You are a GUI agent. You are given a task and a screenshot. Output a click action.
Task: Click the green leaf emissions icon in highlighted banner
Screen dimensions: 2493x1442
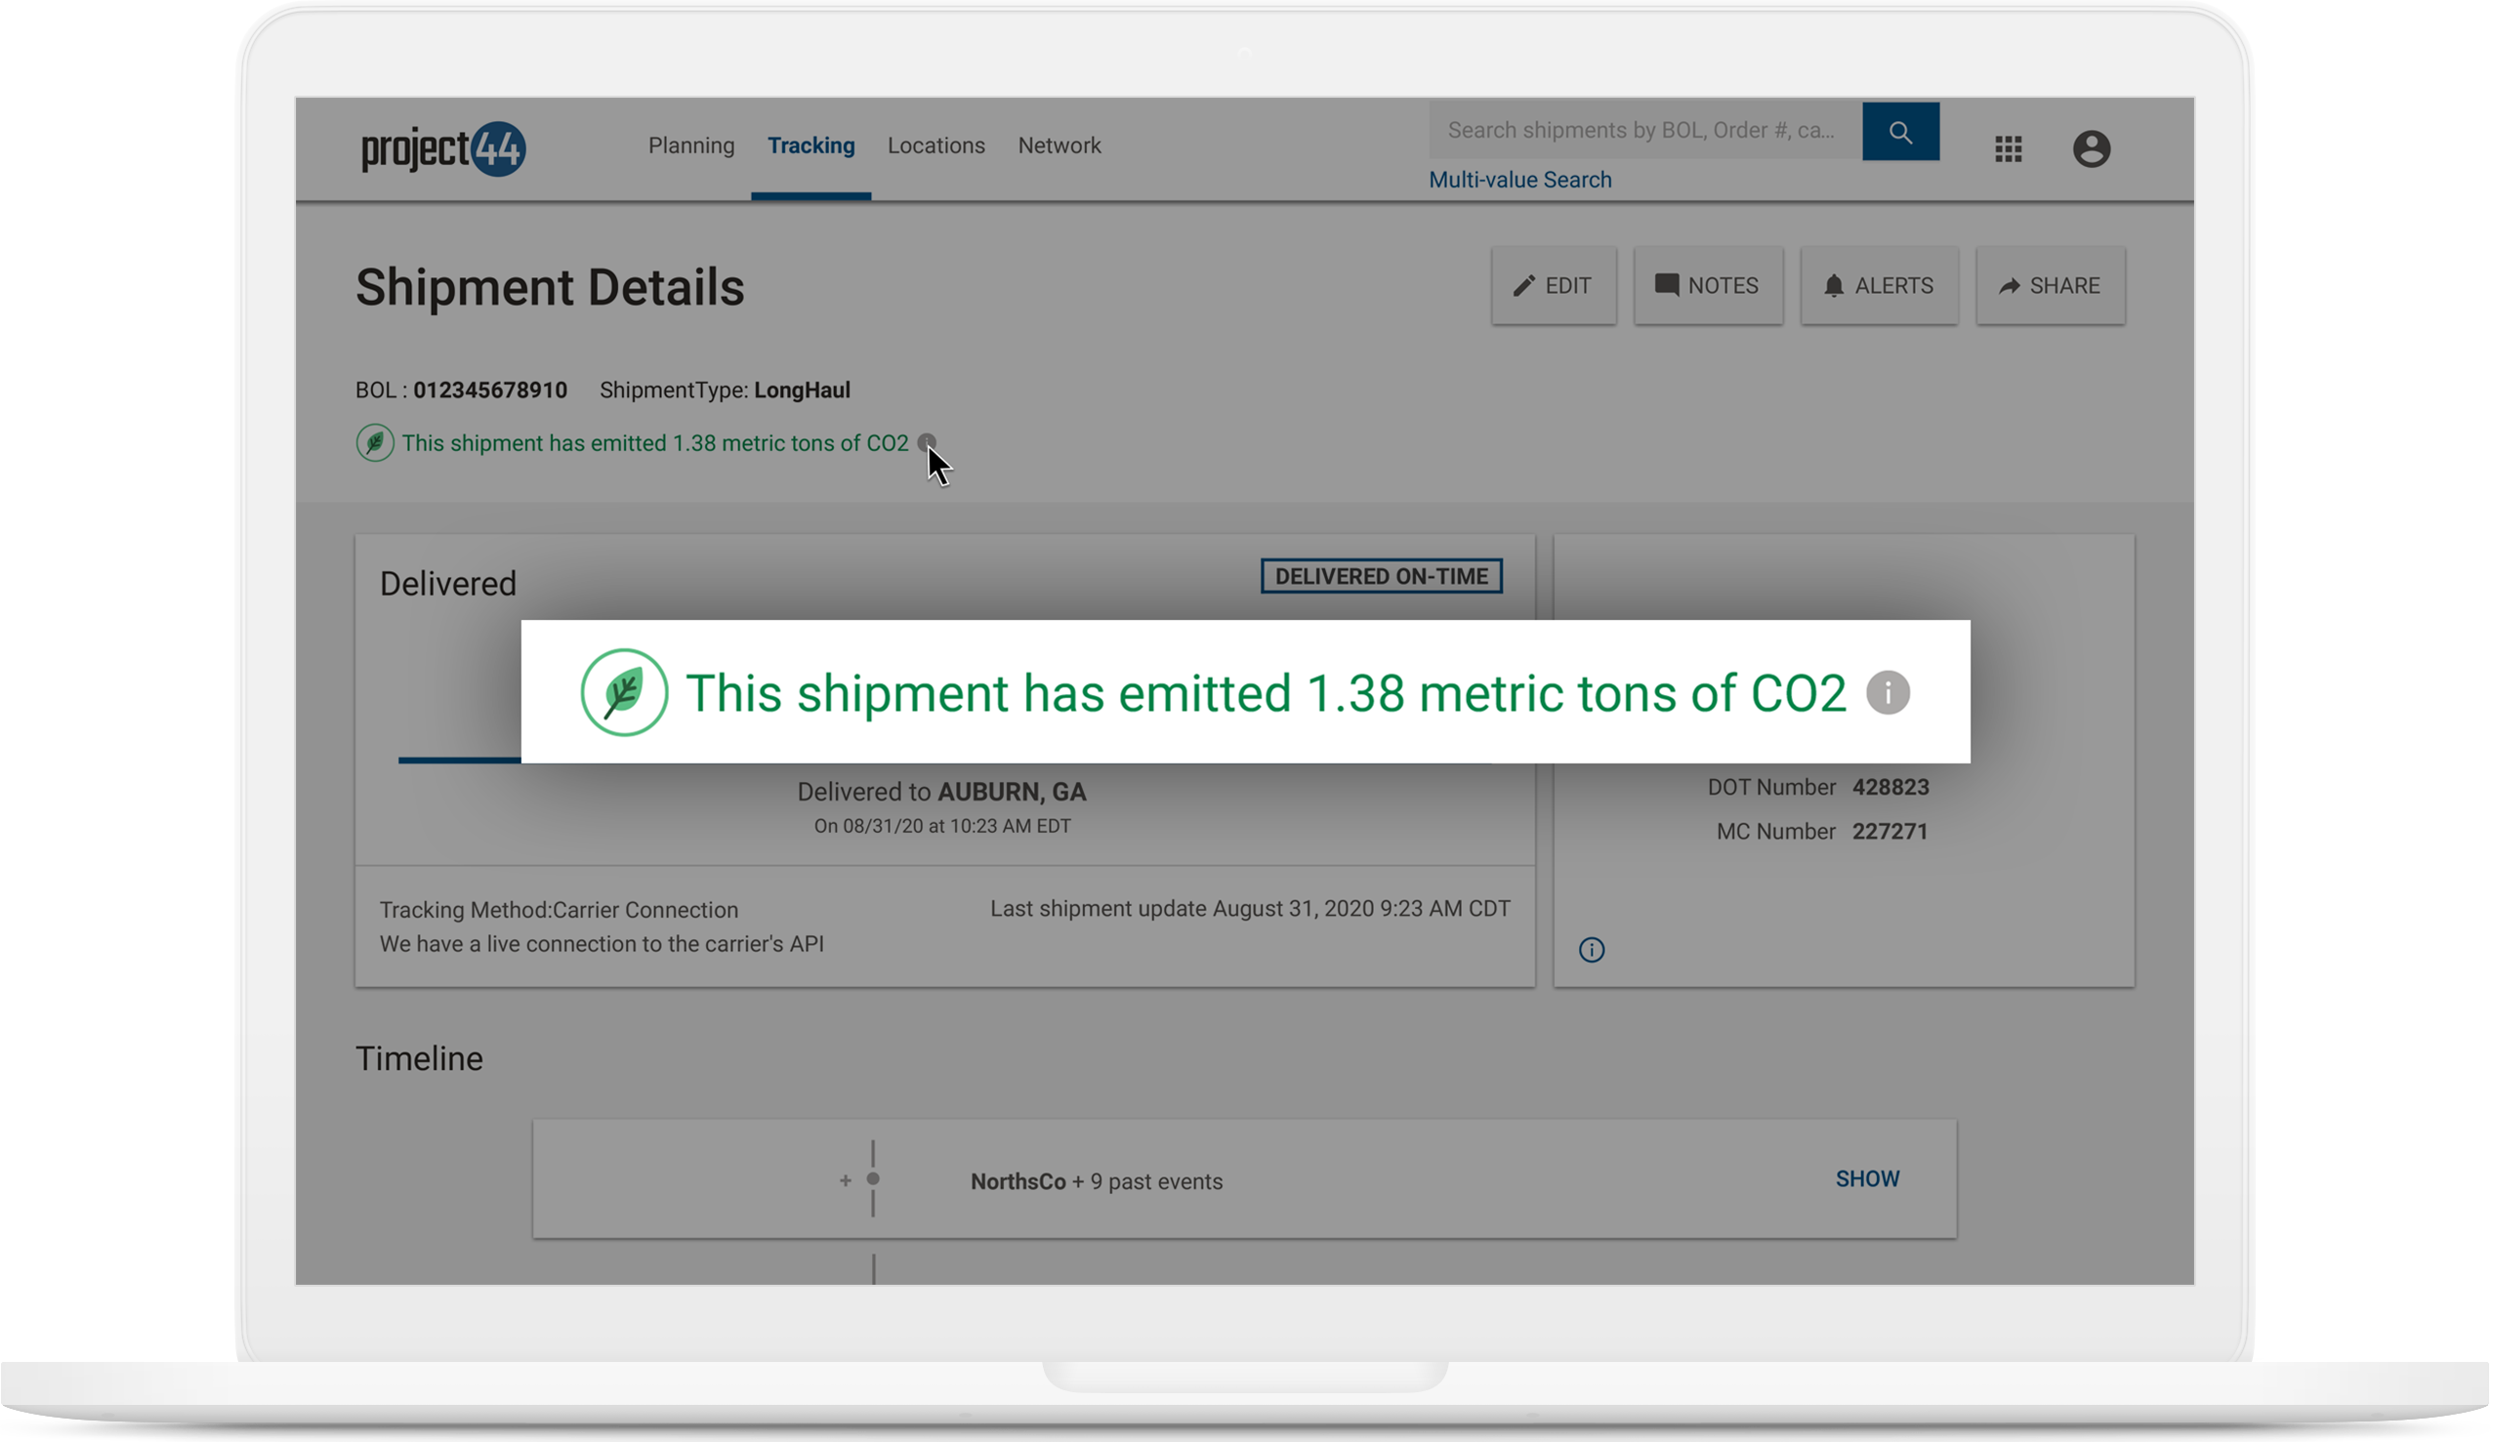[x=623, y=692]
